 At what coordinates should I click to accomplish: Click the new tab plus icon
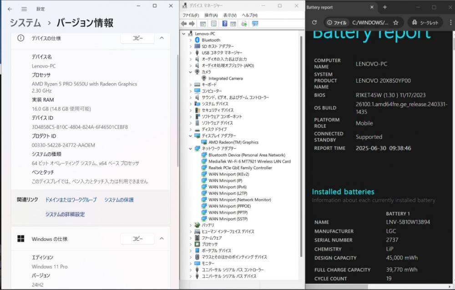(x=385, y=7)
